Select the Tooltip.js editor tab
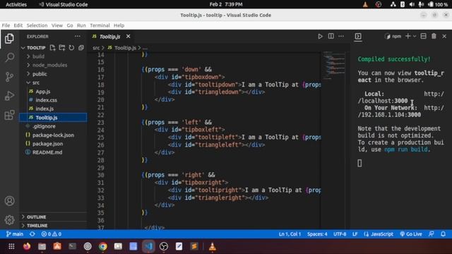452x254 pixels. [109, 37]
